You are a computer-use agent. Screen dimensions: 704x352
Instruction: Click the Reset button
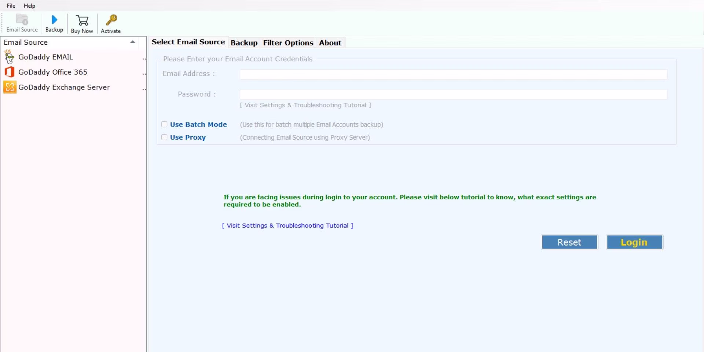click(569, 242)
